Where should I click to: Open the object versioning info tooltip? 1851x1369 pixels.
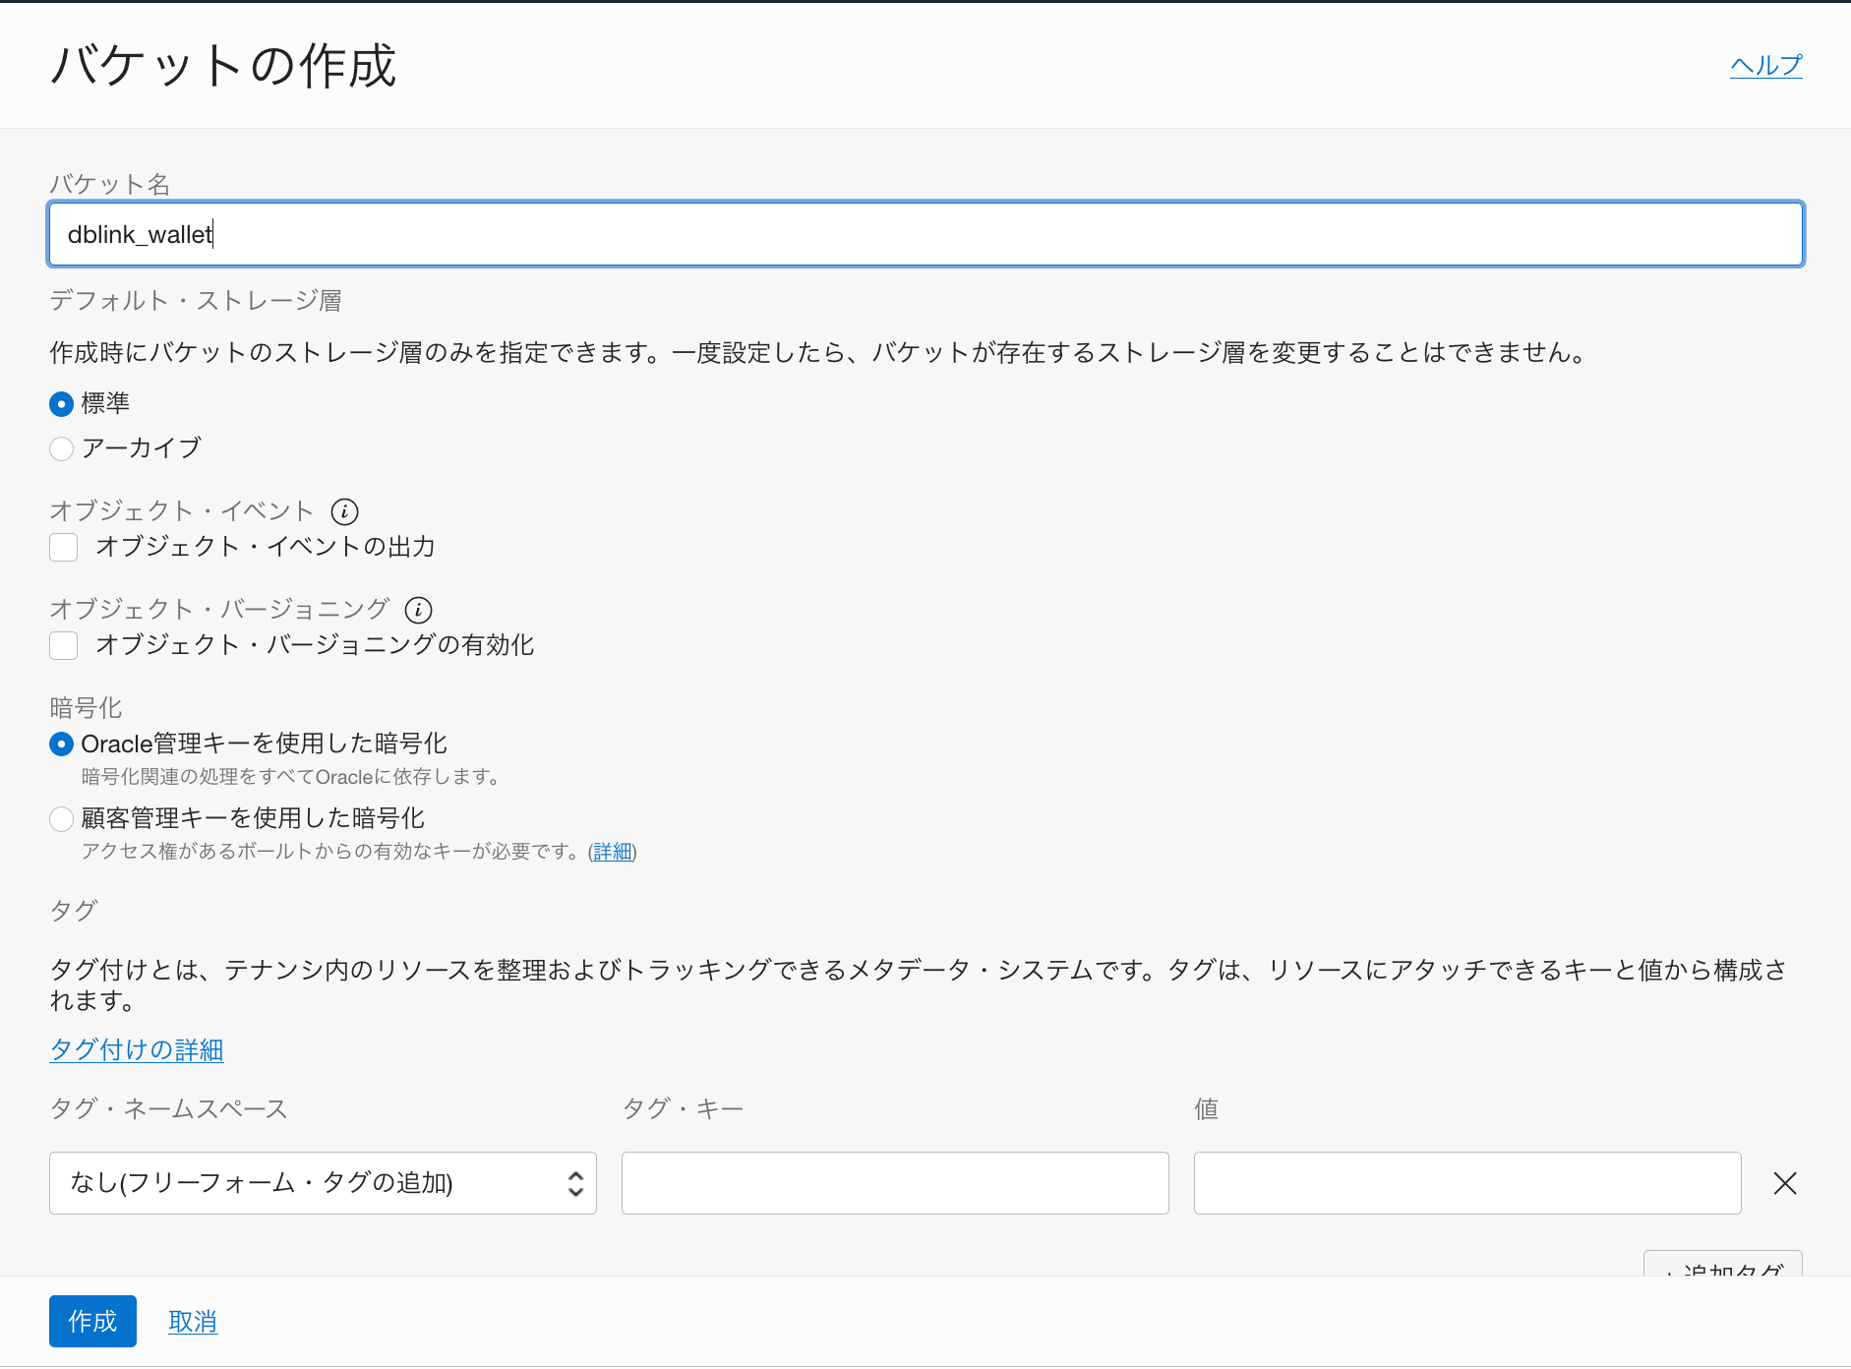click(x=418, y=610)
